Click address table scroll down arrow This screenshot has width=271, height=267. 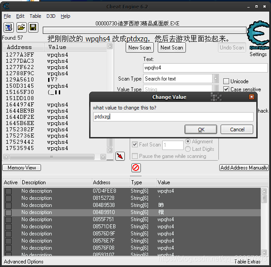click(264, 252)
